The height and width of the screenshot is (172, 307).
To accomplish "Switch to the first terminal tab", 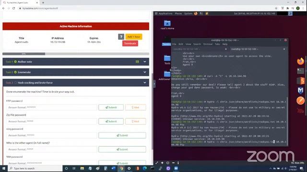I will click(200, 49).
